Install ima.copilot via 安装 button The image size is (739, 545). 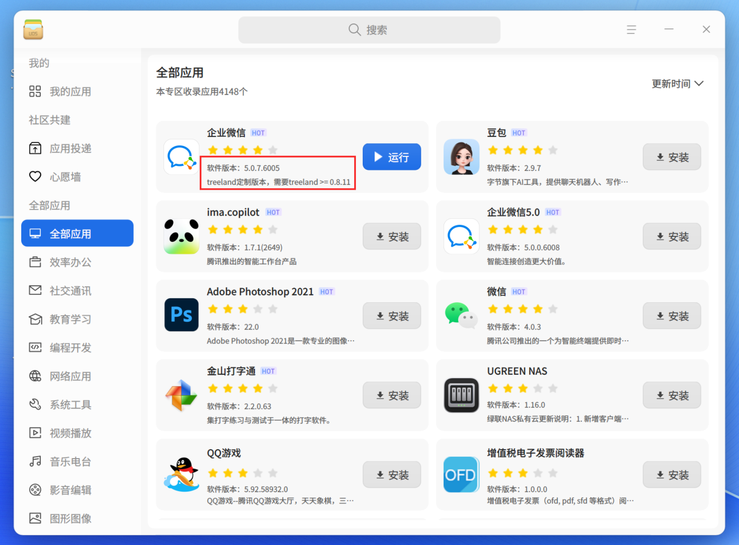point(392,236)
